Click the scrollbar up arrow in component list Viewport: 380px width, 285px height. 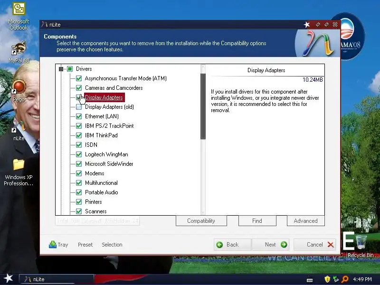click(x=203, y=67)
